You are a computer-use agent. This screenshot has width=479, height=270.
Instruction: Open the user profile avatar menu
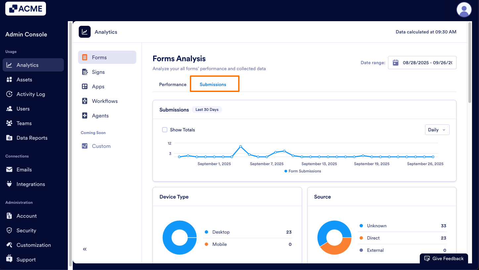coord(464,10)
